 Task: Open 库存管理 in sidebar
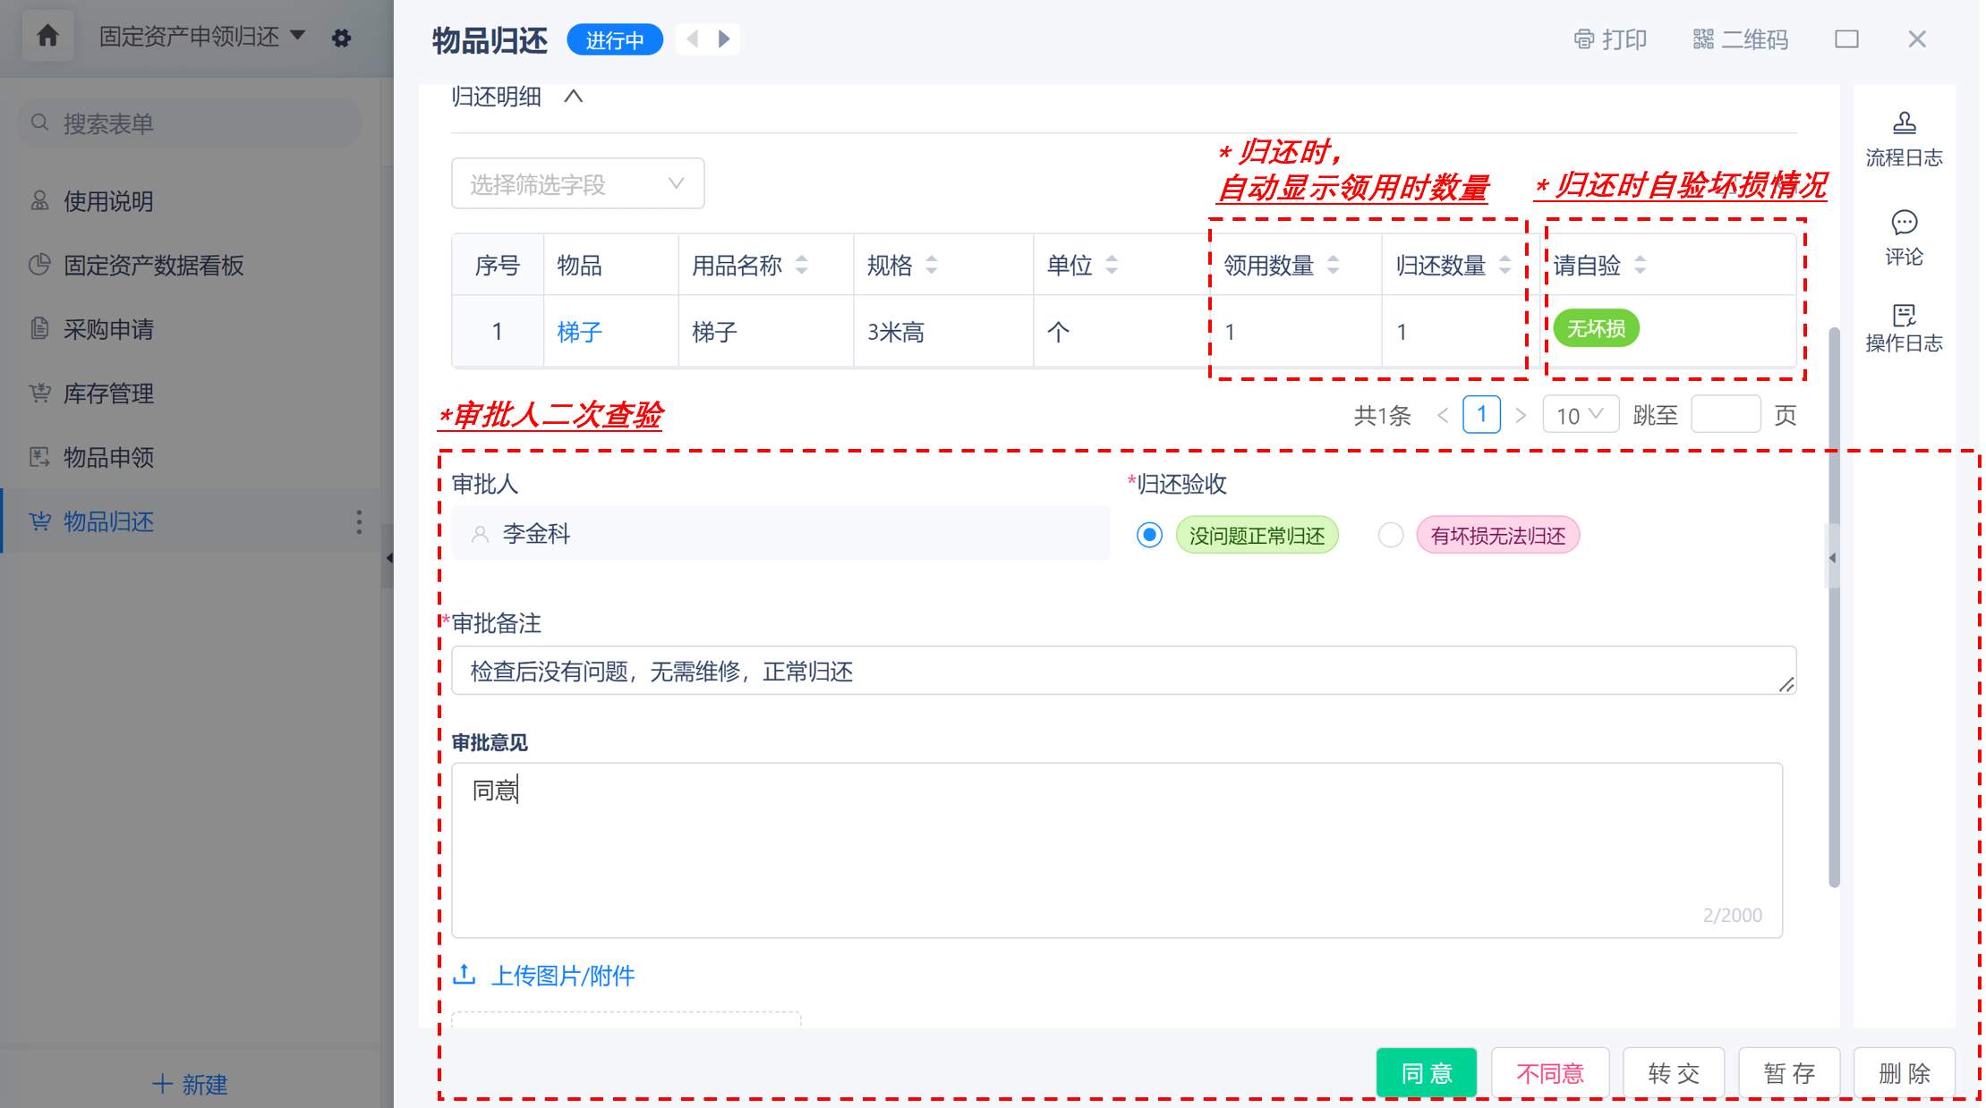(x=108, y=393)
